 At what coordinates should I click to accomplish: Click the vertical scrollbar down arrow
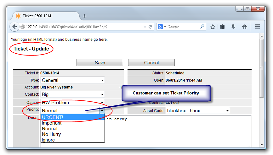tap(261, 145)
